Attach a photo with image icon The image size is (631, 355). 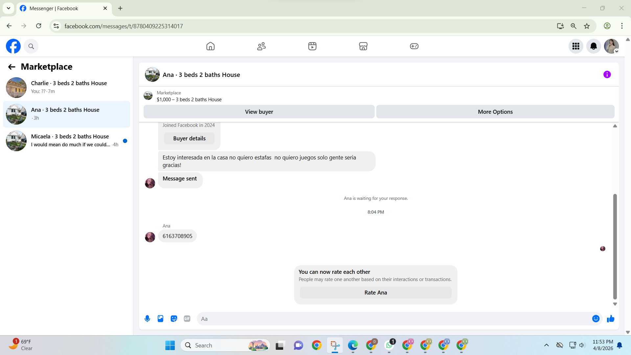click(160, 319)
